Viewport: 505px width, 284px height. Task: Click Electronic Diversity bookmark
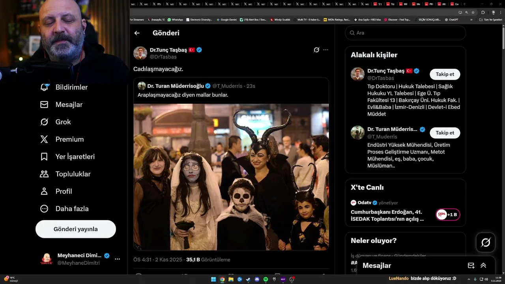coord(199,19)
